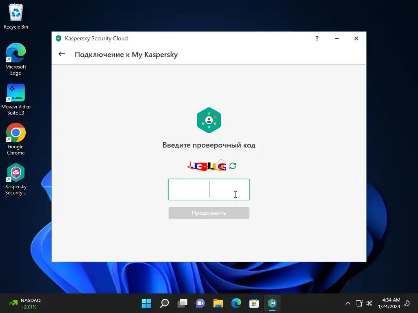Click the My Kaspersky hexagon logo
418x313 pixels.
point(209,120)
